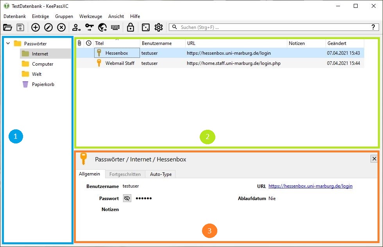Click the home.staff.uni-marburg.de URL cell
Screen dimensions: 383x247
(x=234, y=63)
